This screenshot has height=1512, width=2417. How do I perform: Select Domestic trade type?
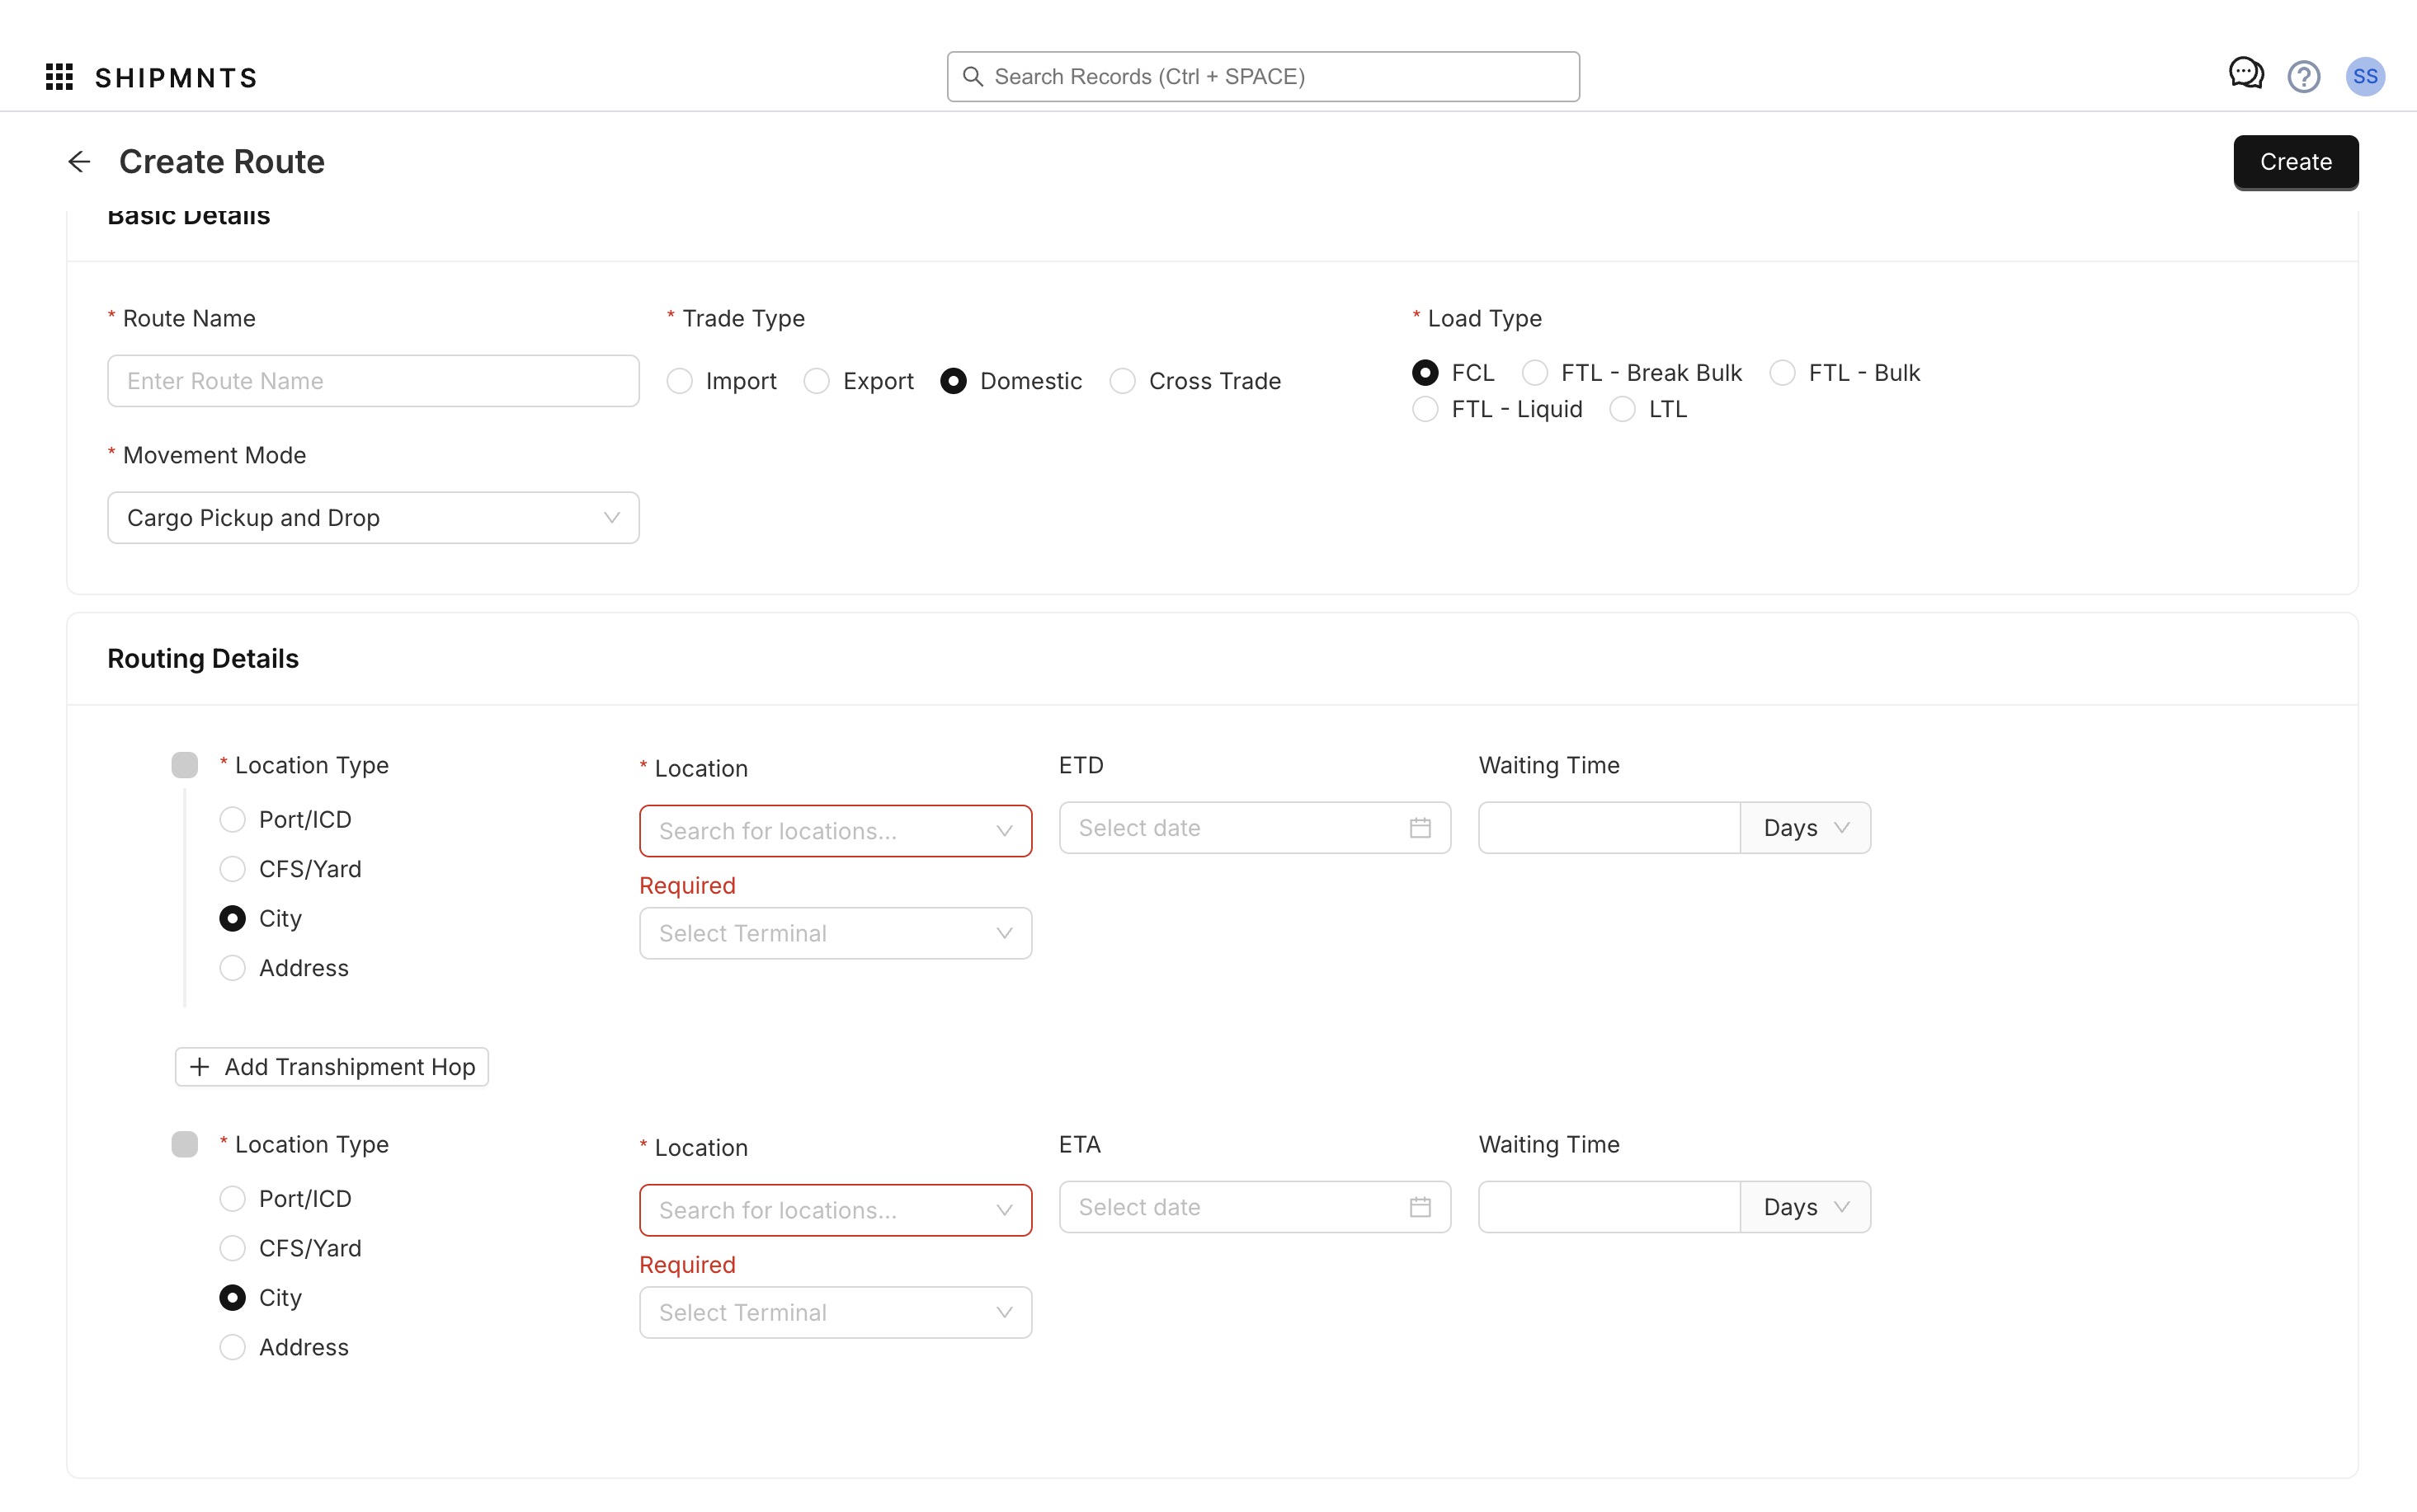1011,381
